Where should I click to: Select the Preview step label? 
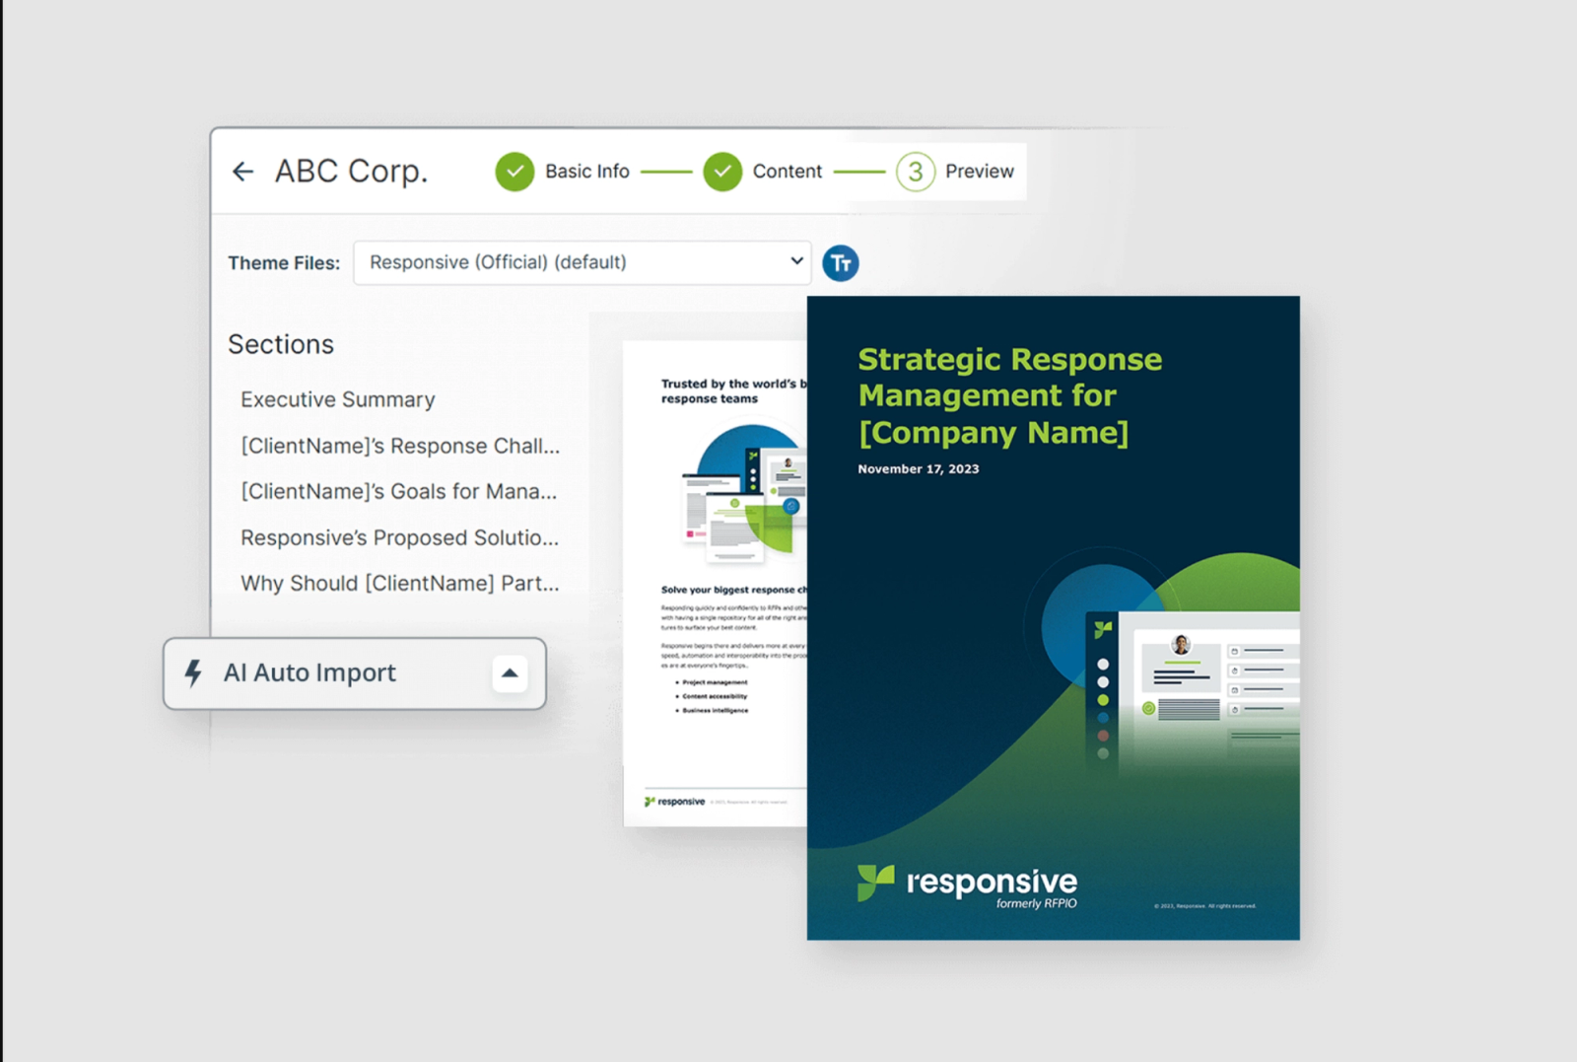979,172
